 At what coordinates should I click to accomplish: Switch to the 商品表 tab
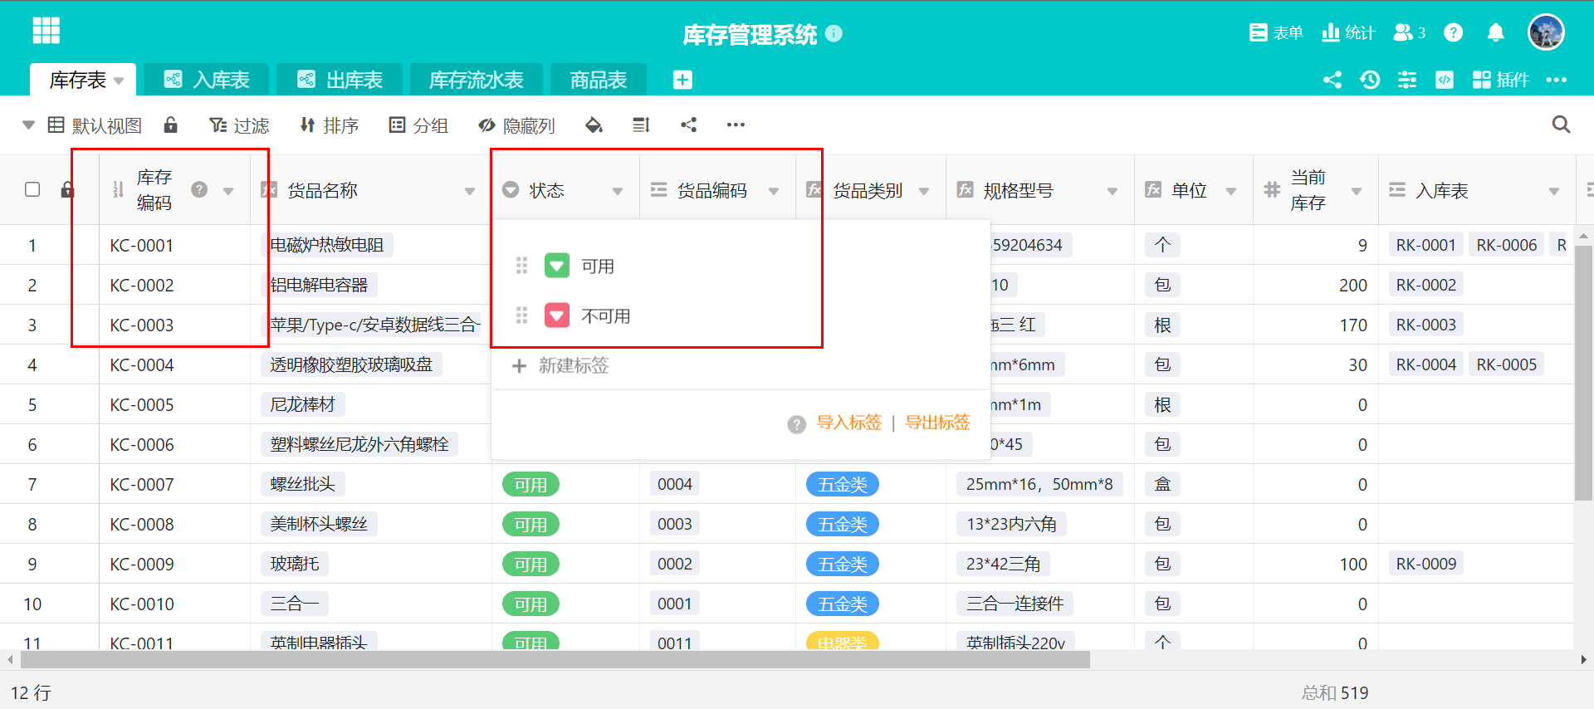click(599, 80)
